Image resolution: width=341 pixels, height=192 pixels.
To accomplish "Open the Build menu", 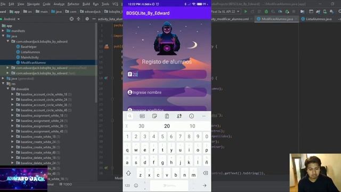I will tap(86, 4).
